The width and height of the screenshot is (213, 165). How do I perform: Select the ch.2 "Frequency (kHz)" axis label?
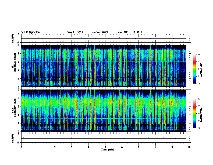[15, 107]
